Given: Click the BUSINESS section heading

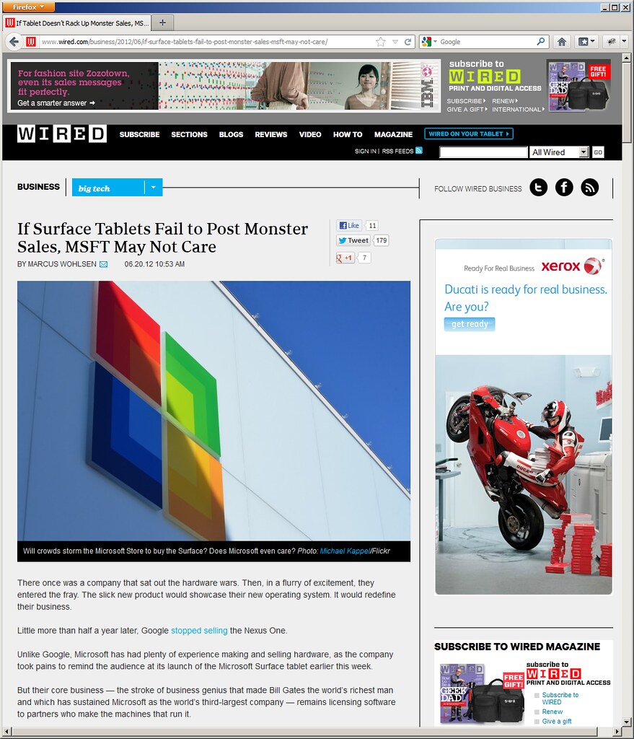Looking at the screenshot, I should point(39,187).
